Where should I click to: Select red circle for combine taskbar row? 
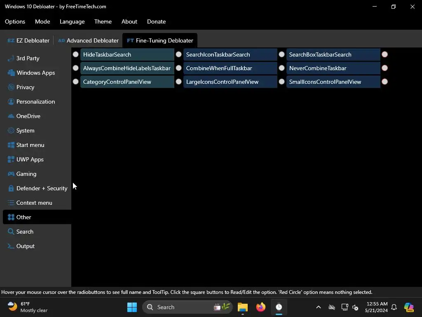click(385, 68)
